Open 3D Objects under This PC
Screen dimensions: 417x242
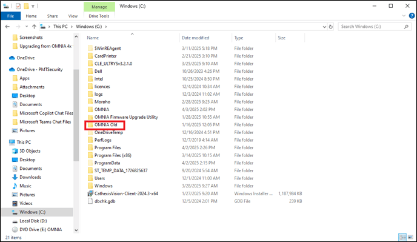pyautogui.click(x=30, y=151)
